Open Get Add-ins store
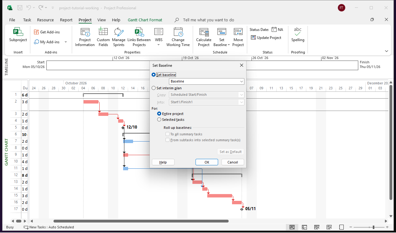This screenshot has height=233, width=396. click(47, 32)
